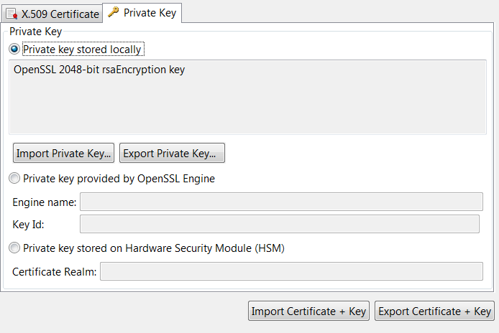Click the Certificate Realm label
This screenshot has width=499, height=333.
click(x=54, y=272)
